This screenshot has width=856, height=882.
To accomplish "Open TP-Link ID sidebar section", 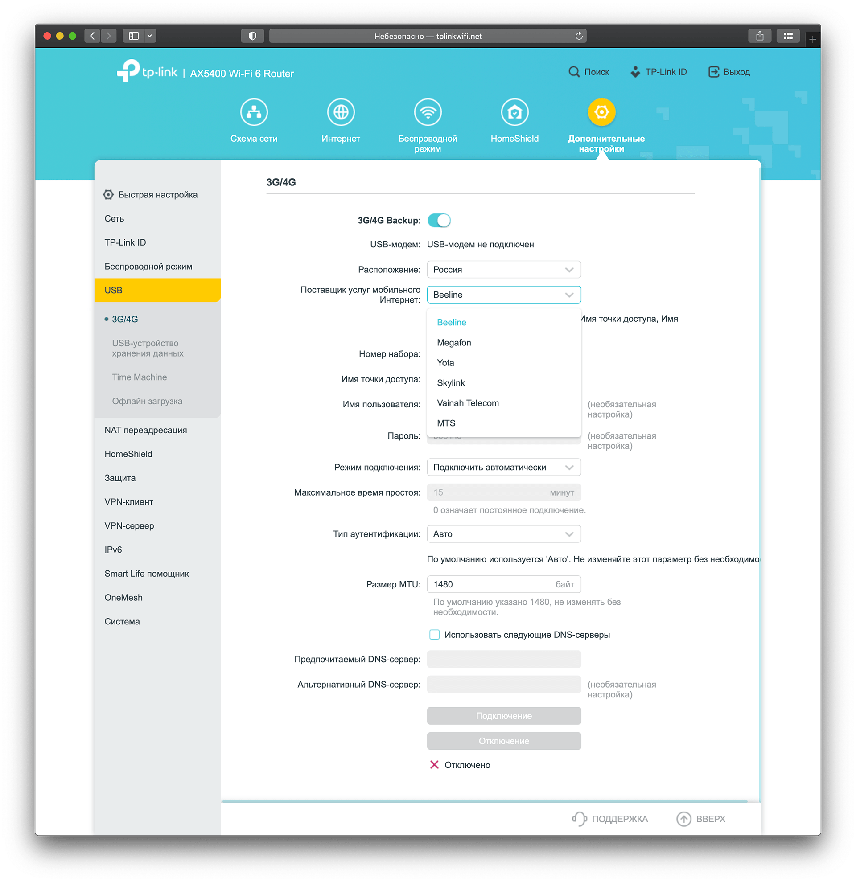I will tap(157, 242).
